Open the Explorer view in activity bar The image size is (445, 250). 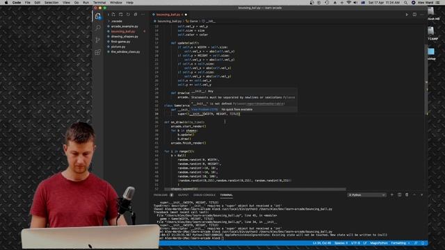(x=98, y=16)
